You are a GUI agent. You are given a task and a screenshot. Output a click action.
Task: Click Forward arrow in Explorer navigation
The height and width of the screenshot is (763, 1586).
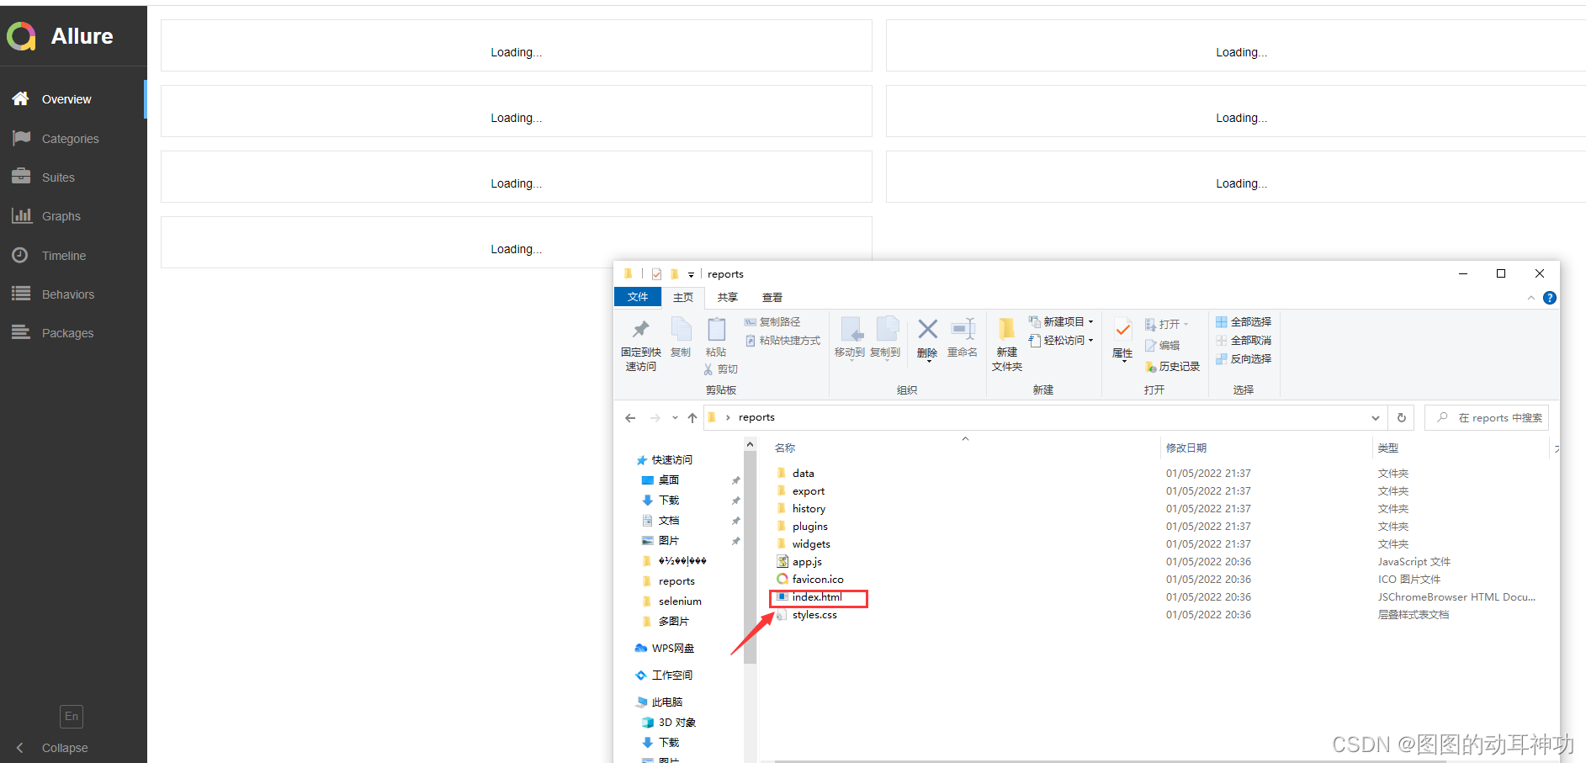(655, 418)
